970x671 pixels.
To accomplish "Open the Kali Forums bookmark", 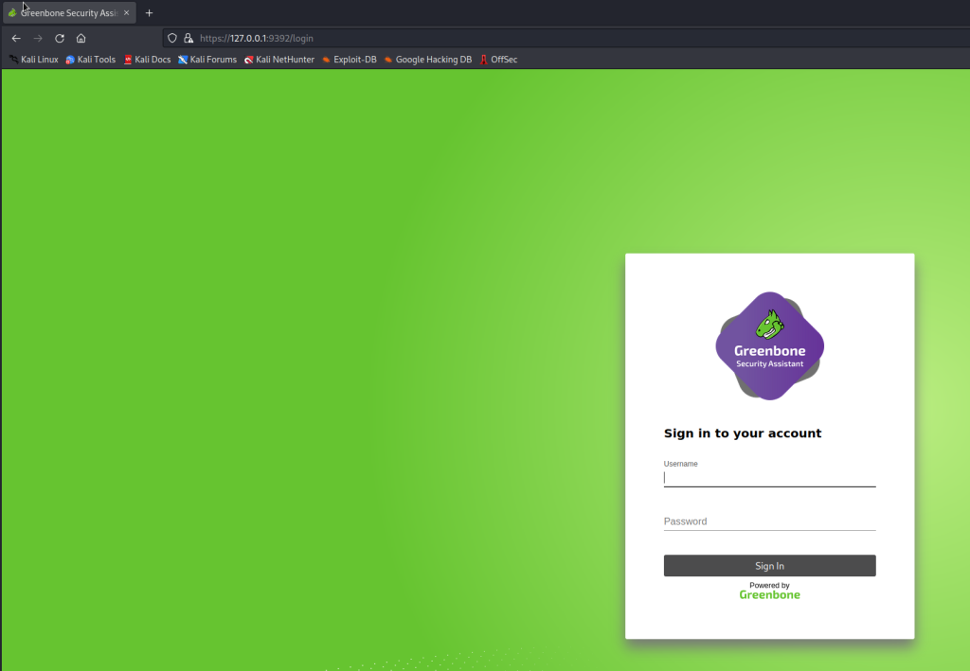I will click(x=207, y=60).
